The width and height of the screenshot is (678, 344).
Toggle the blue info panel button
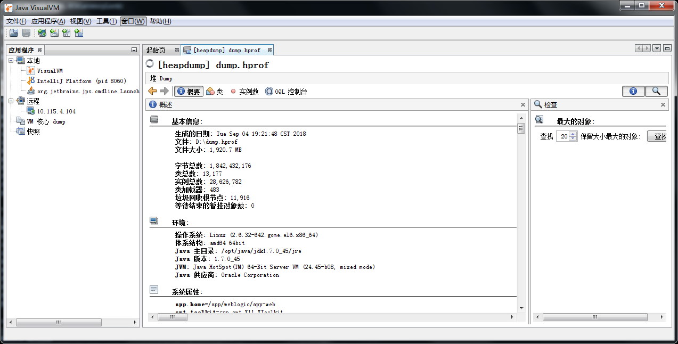click(x=633, y=91)
